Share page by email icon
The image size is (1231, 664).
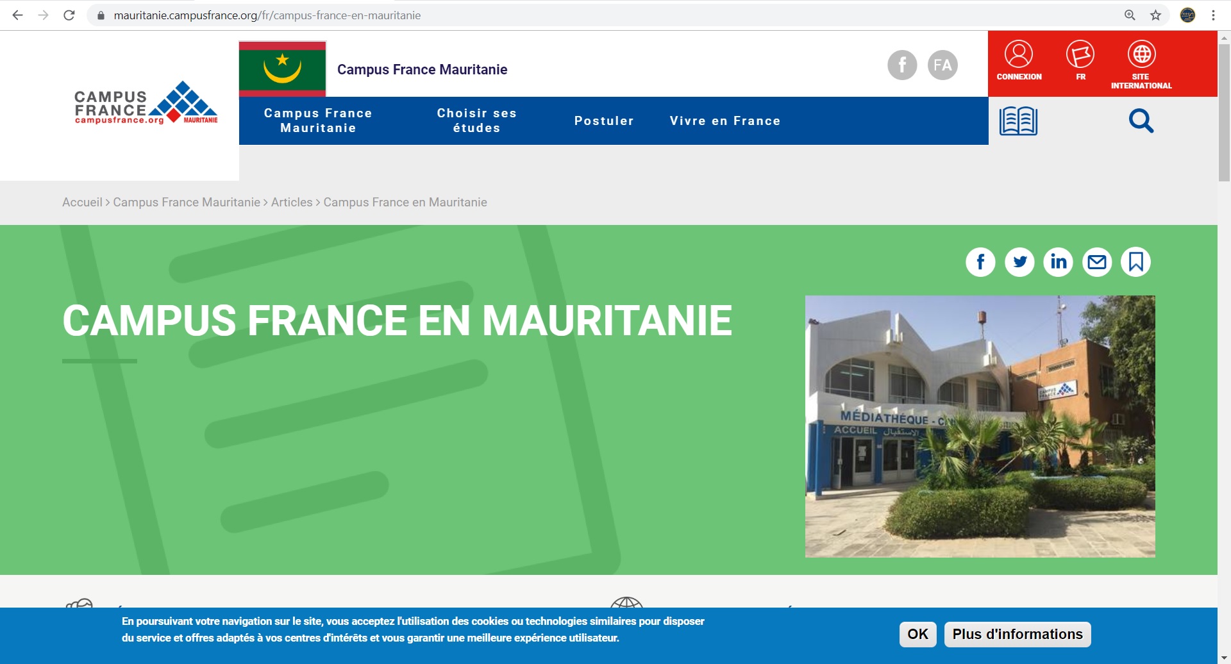1097,261
